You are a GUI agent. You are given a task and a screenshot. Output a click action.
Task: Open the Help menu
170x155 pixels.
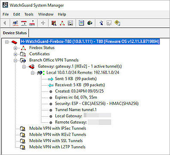[62, 14]
